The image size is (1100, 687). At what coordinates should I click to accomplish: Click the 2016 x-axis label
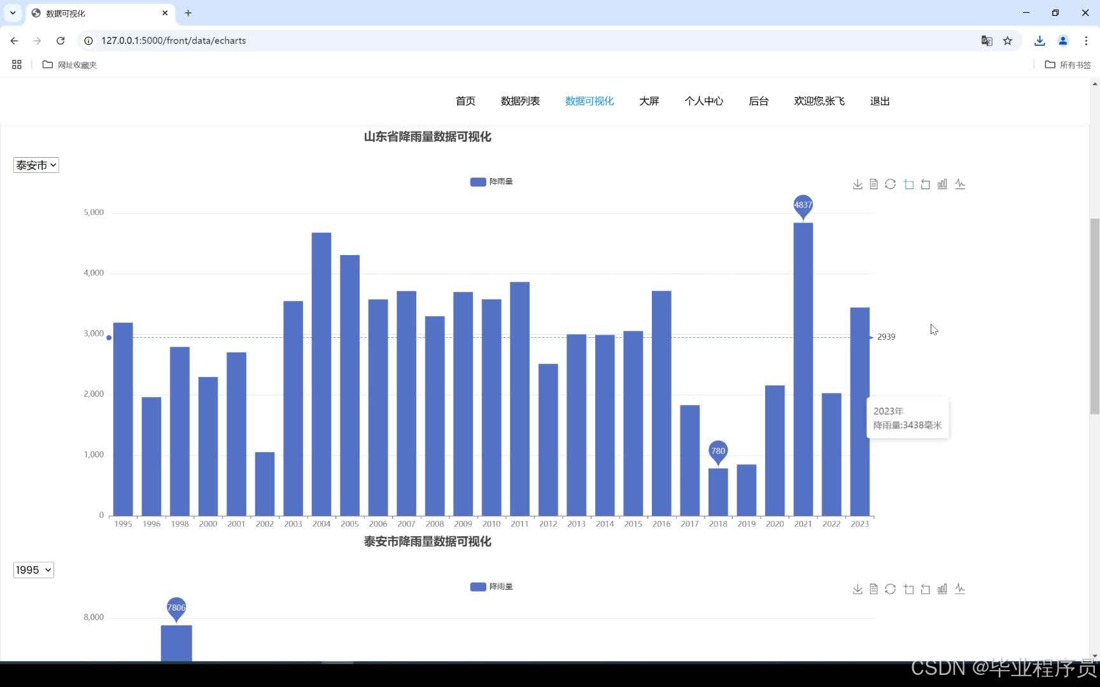point(661,524)
